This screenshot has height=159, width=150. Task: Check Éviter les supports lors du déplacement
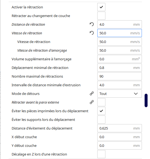click(x=101, y=120)
